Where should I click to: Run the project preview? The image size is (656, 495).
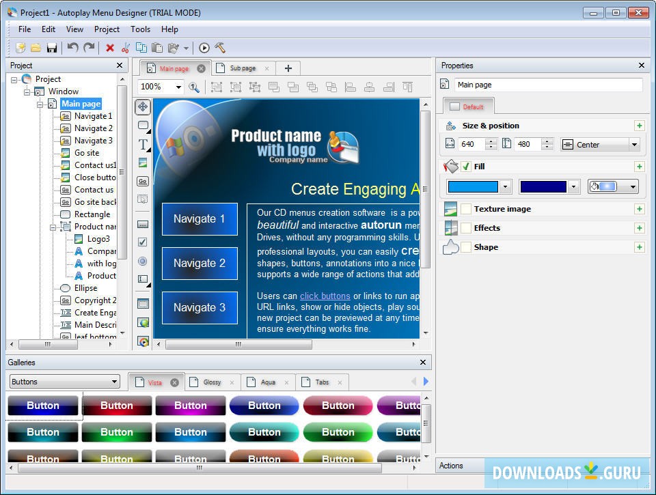point(204,48)
